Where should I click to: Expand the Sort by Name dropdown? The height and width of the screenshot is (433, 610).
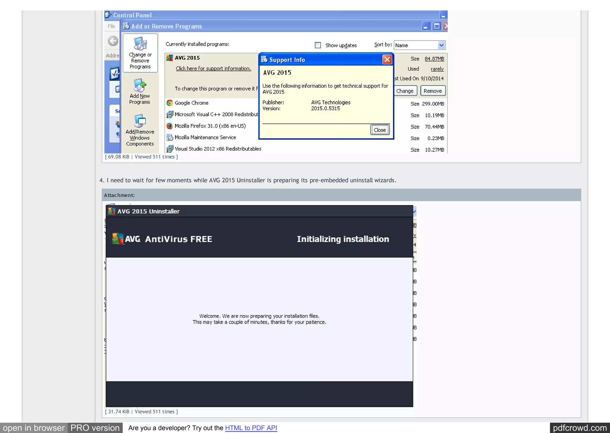[x=441, y=45]
